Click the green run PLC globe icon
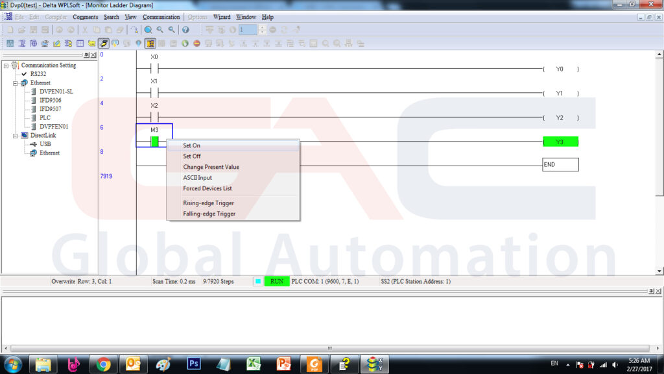This screenshot has width=664, height=374. (185, 44)
